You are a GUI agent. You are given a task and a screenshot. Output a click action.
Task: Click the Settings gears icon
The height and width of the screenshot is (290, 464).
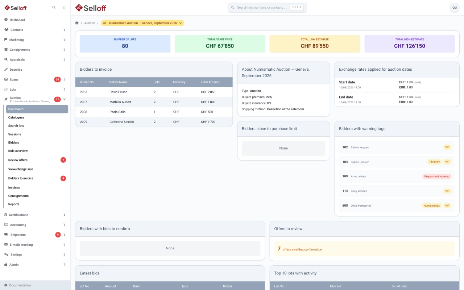(x=6, y=254)
